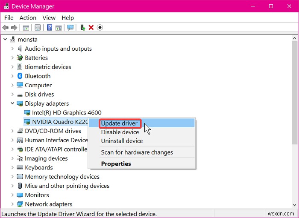This screenshot has height=218, width=299.
Task: Select the Monitors tree label
Action: coord(37,195)
